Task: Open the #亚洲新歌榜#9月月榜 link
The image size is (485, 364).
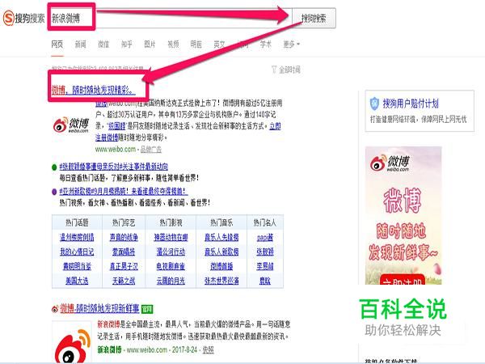Action: tap(124, 191)
